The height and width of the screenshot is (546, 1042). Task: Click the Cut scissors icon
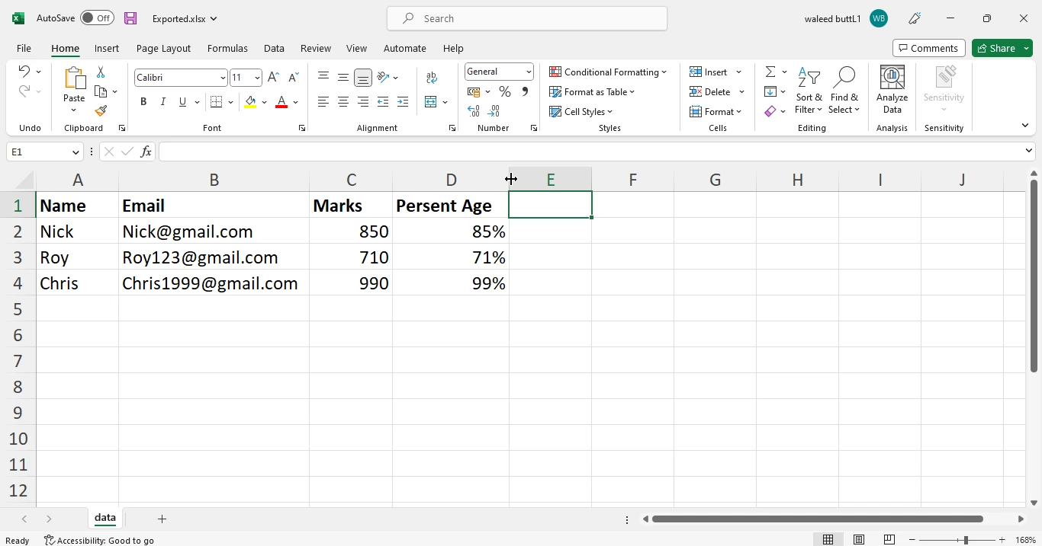101,72
